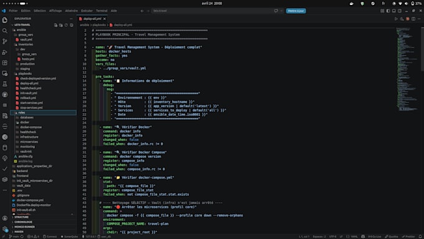Expand the MAVEN section
424x239 pixels.
coord(43,232)
